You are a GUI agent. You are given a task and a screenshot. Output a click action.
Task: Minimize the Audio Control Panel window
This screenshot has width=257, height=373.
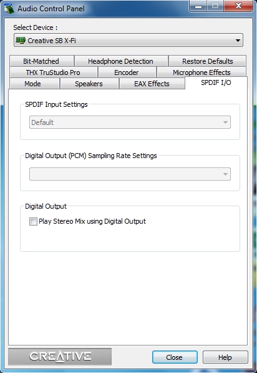198,6
